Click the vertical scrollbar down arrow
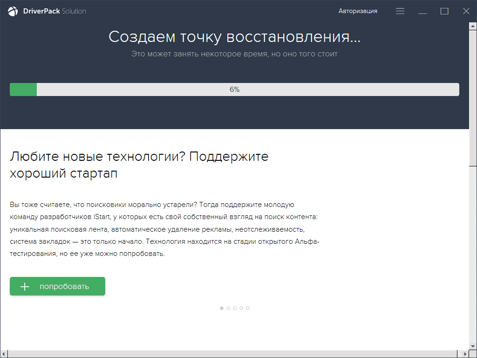Viewport: 477px width, 358px height. click(x=473, y=346)
